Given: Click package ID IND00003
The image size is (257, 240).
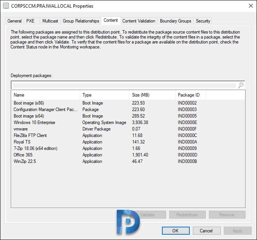Looking at the screenshot, I should 187,110.
